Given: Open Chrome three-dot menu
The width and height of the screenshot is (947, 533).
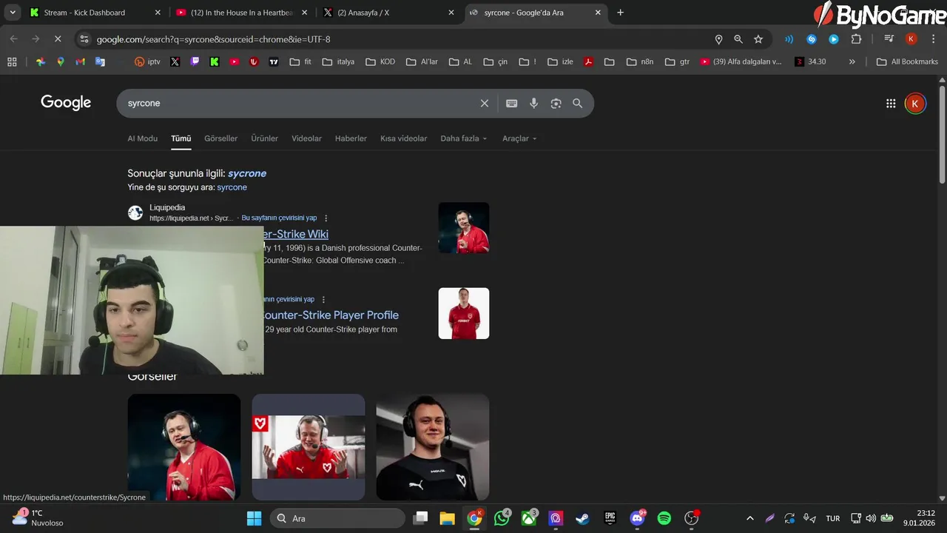Looking at the screenshot, I should pos(934,39).
